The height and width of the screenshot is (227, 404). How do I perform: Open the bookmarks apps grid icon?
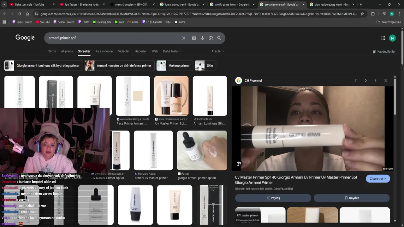4,22
